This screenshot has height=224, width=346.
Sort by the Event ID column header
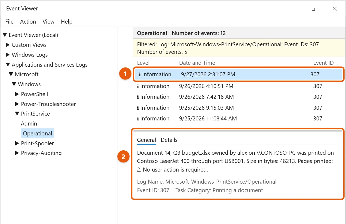(x=324, y=63)
